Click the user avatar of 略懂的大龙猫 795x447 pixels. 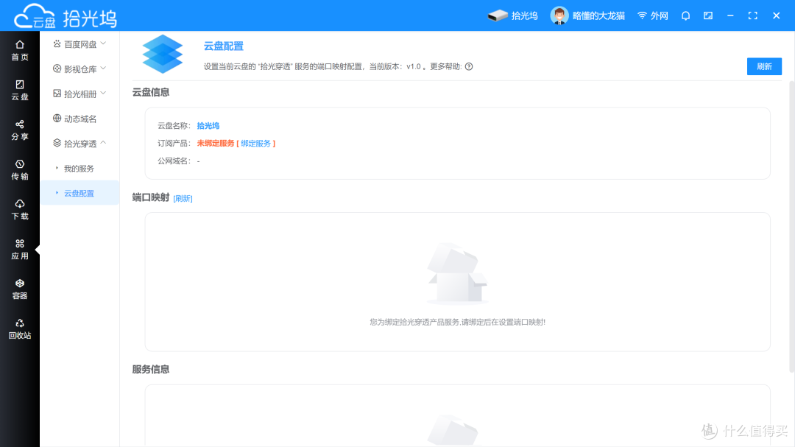(559, 15)
